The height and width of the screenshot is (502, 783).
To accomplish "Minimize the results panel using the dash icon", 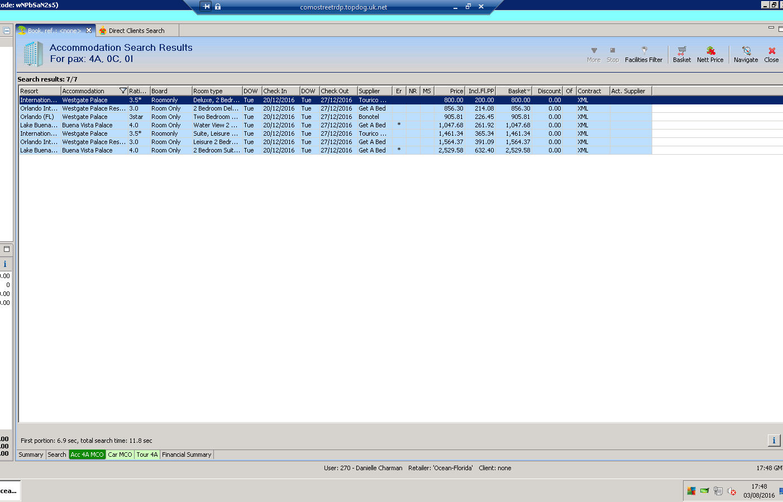I will click(771, 27).
